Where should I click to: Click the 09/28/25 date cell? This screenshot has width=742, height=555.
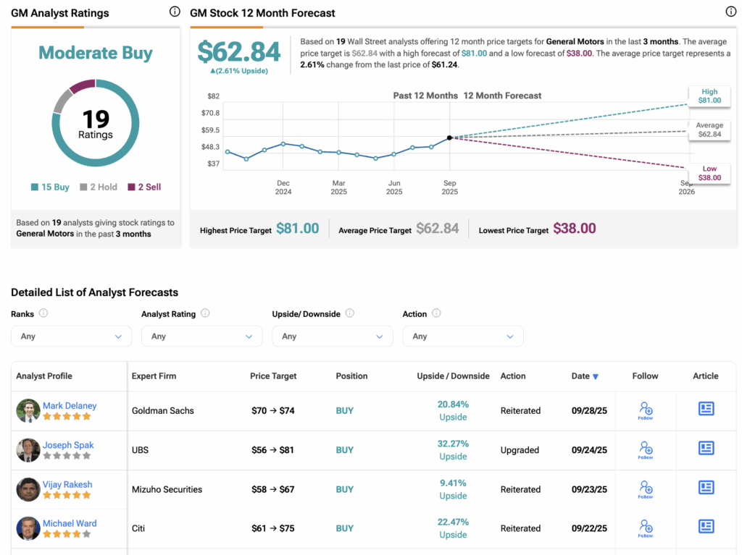click(589, 410)
